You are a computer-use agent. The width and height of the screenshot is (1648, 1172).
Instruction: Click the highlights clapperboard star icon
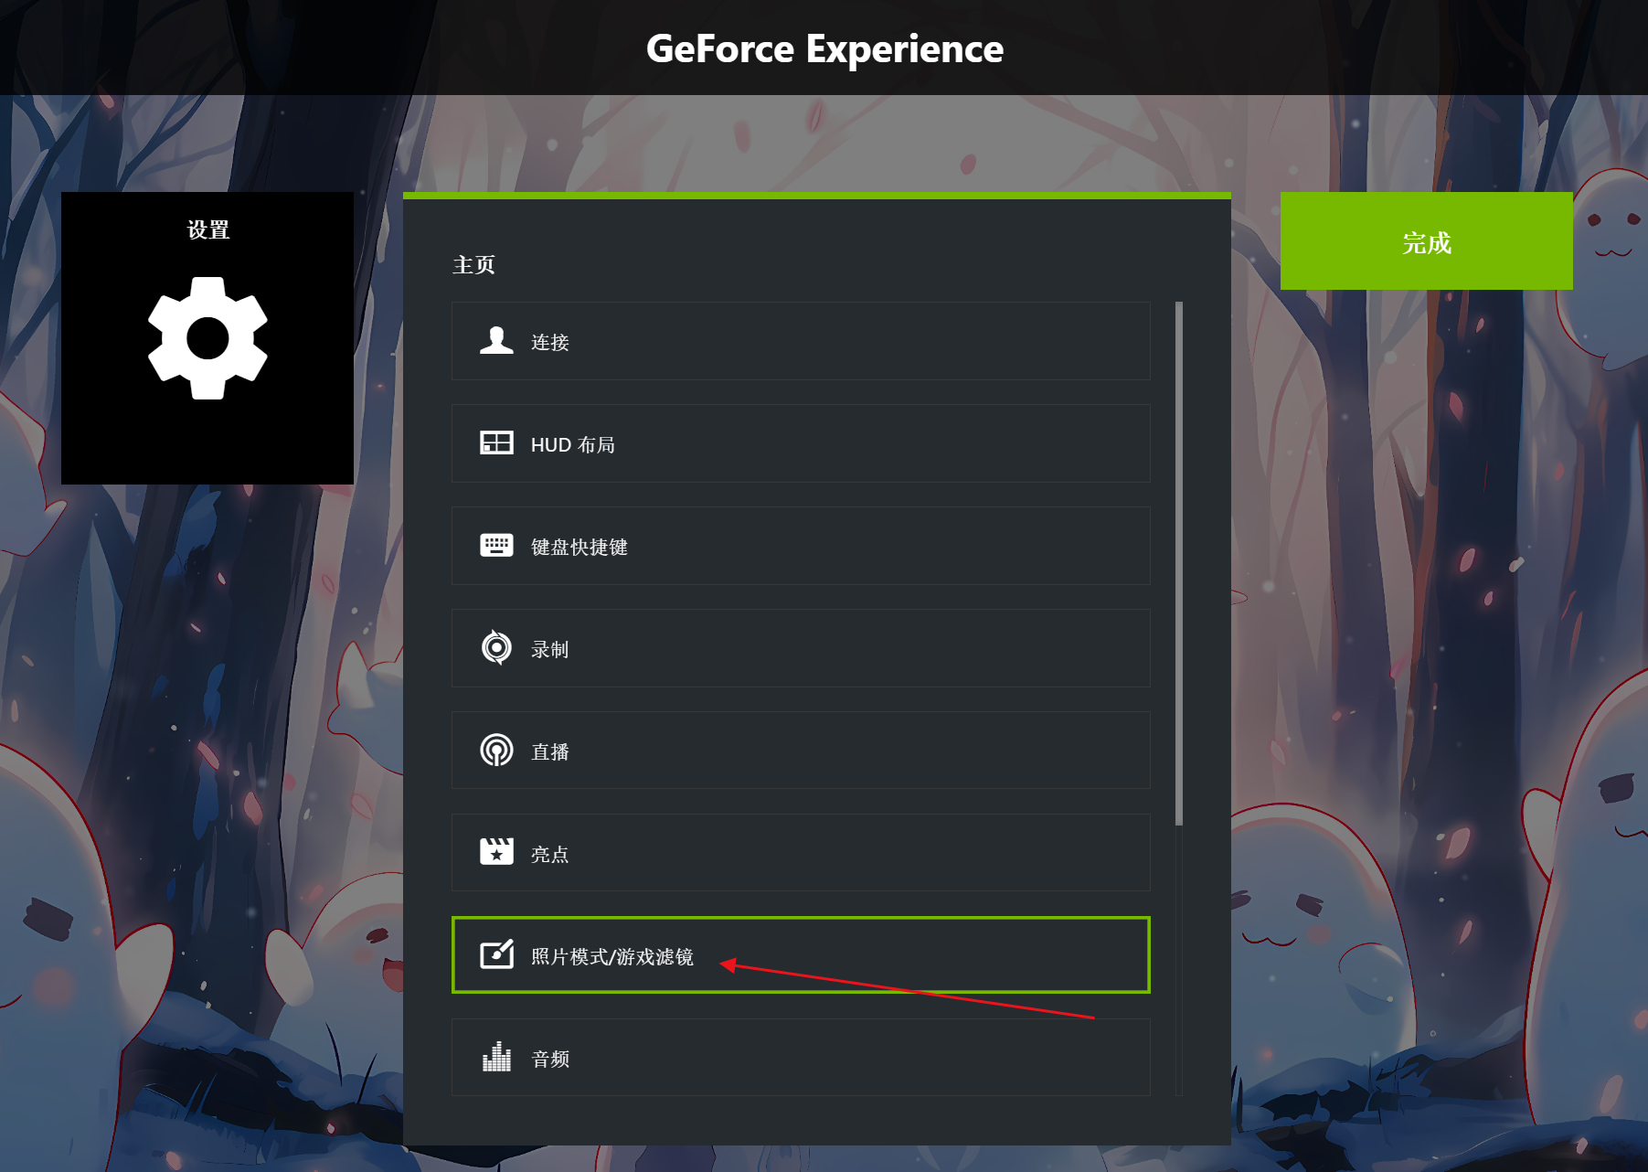(x=496, y=852)
